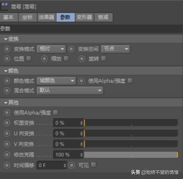
Task: Open the 衰减 tab
Action: 103,17
